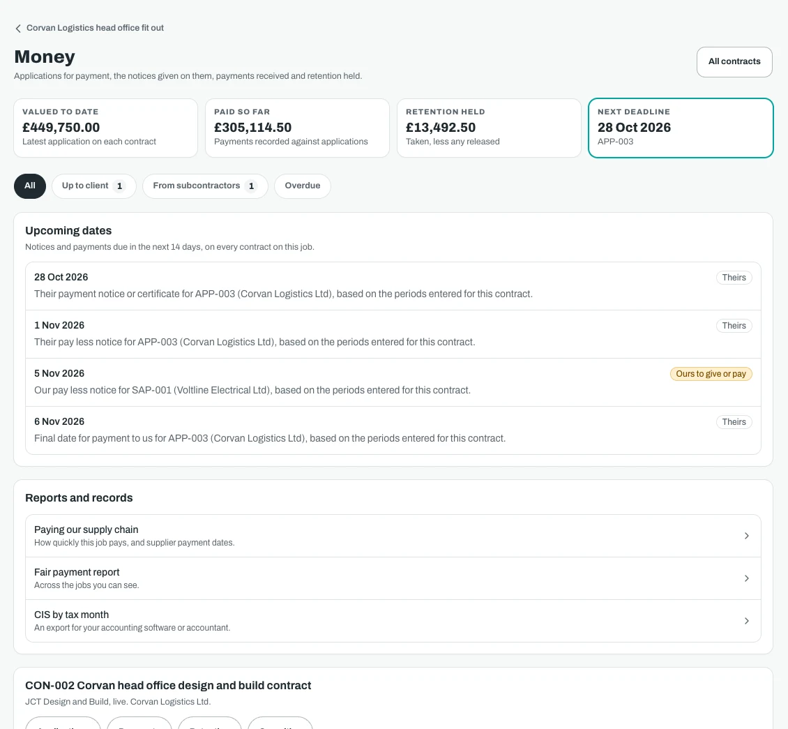Click the £305,114.50 paid amount
Screen dimensions: 788x729
coord(252,128)
